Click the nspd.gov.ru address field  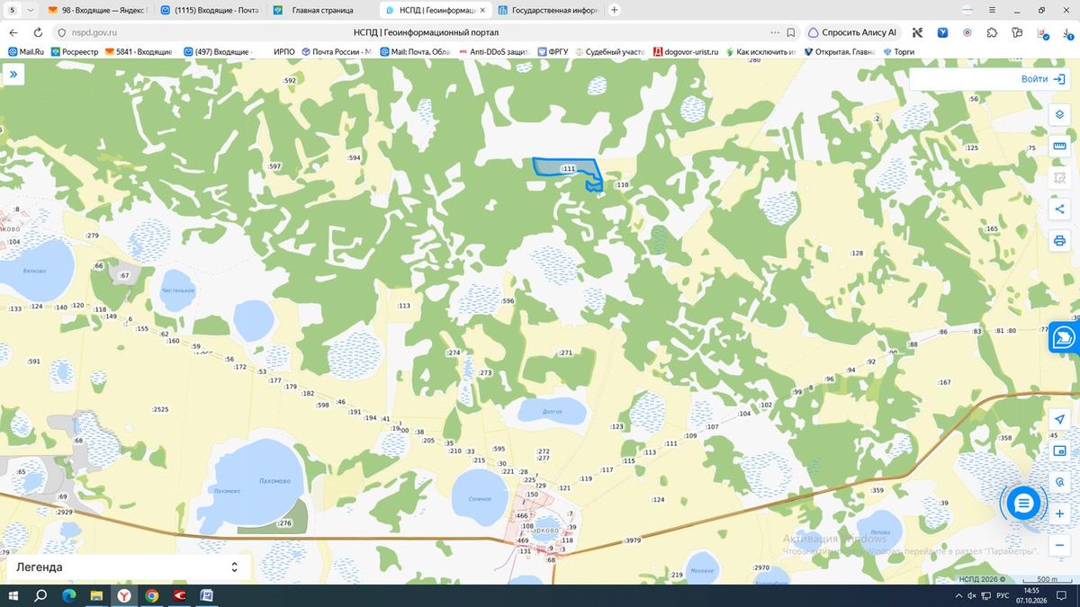click(94, 32)
